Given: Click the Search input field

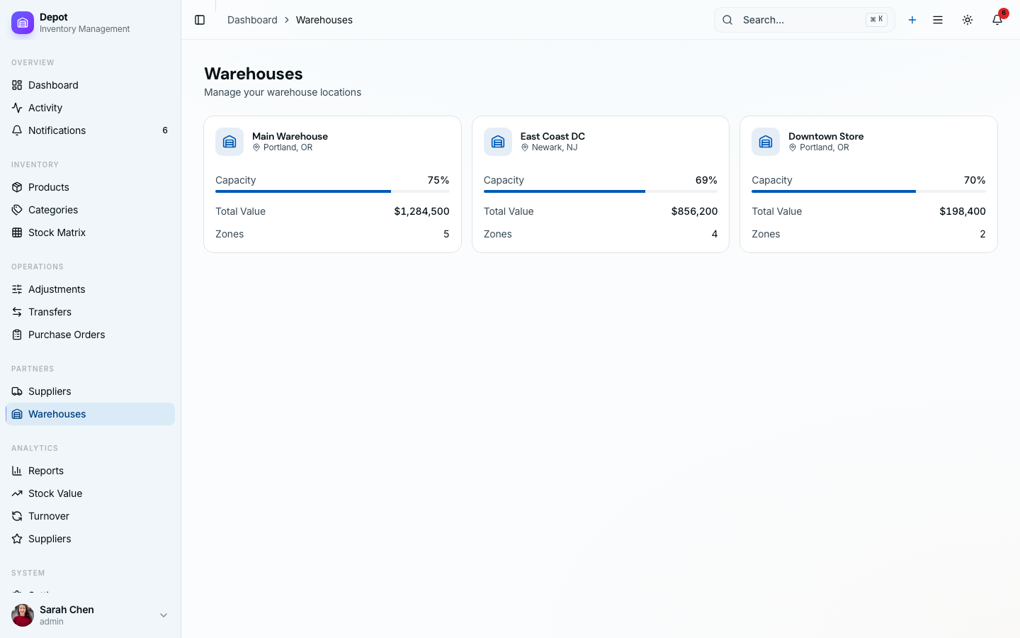Looking at the screenshot, I should 800,20.
